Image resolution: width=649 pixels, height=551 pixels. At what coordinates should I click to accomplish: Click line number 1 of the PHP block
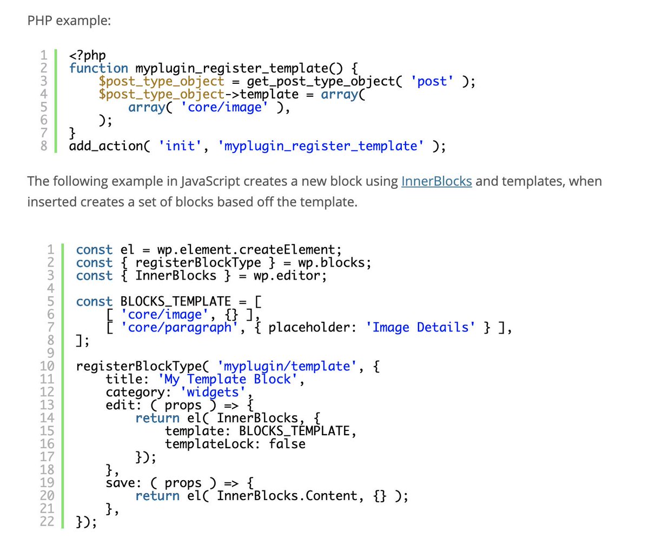(44, 55)
